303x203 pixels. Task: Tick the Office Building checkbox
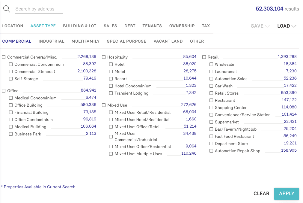(x=11, y=105)
